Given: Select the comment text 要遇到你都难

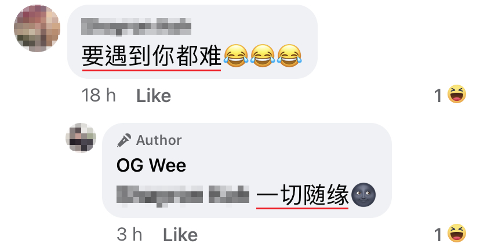Looking at the screenshot, I should pyautogui.click(x=151, y=56).
